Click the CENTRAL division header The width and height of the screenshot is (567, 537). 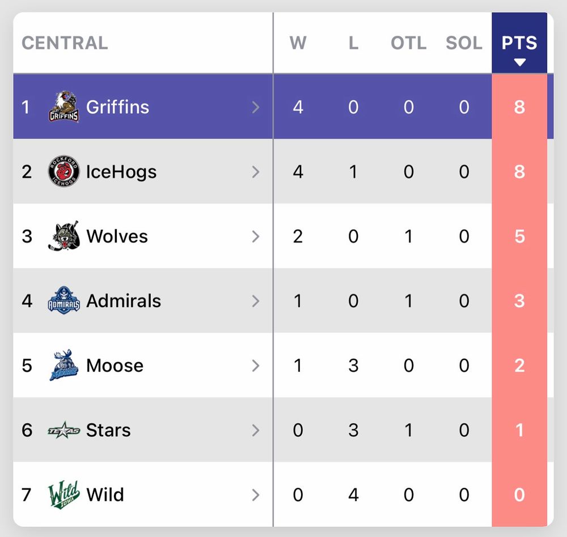(x=65, y=43)
